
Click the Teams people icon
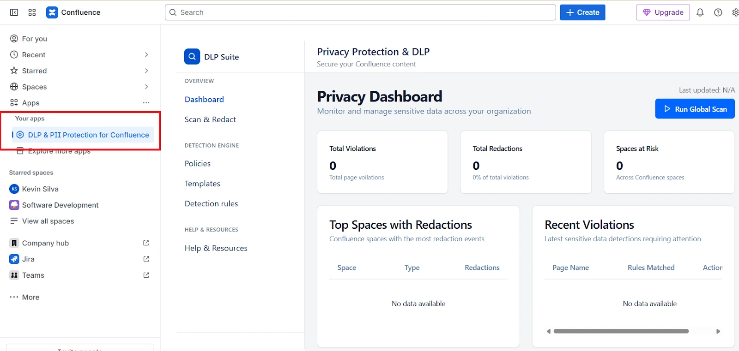14,275
